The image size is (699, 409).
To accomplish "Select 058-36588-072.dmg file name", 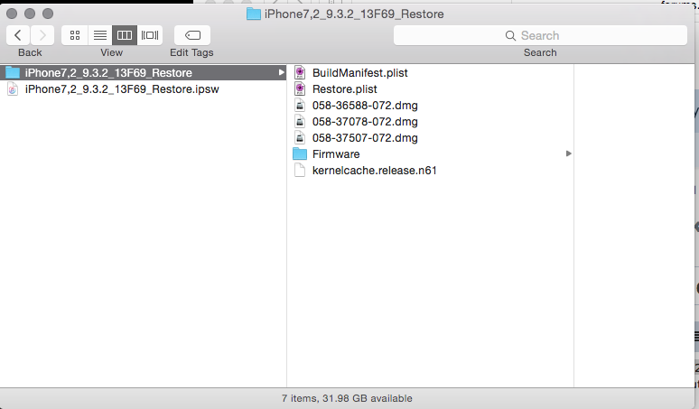I will pos(365,106).
